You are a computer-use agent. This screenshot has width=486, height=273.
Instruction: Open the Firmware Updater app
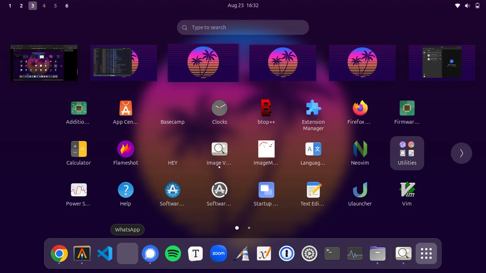pos(407,108)
